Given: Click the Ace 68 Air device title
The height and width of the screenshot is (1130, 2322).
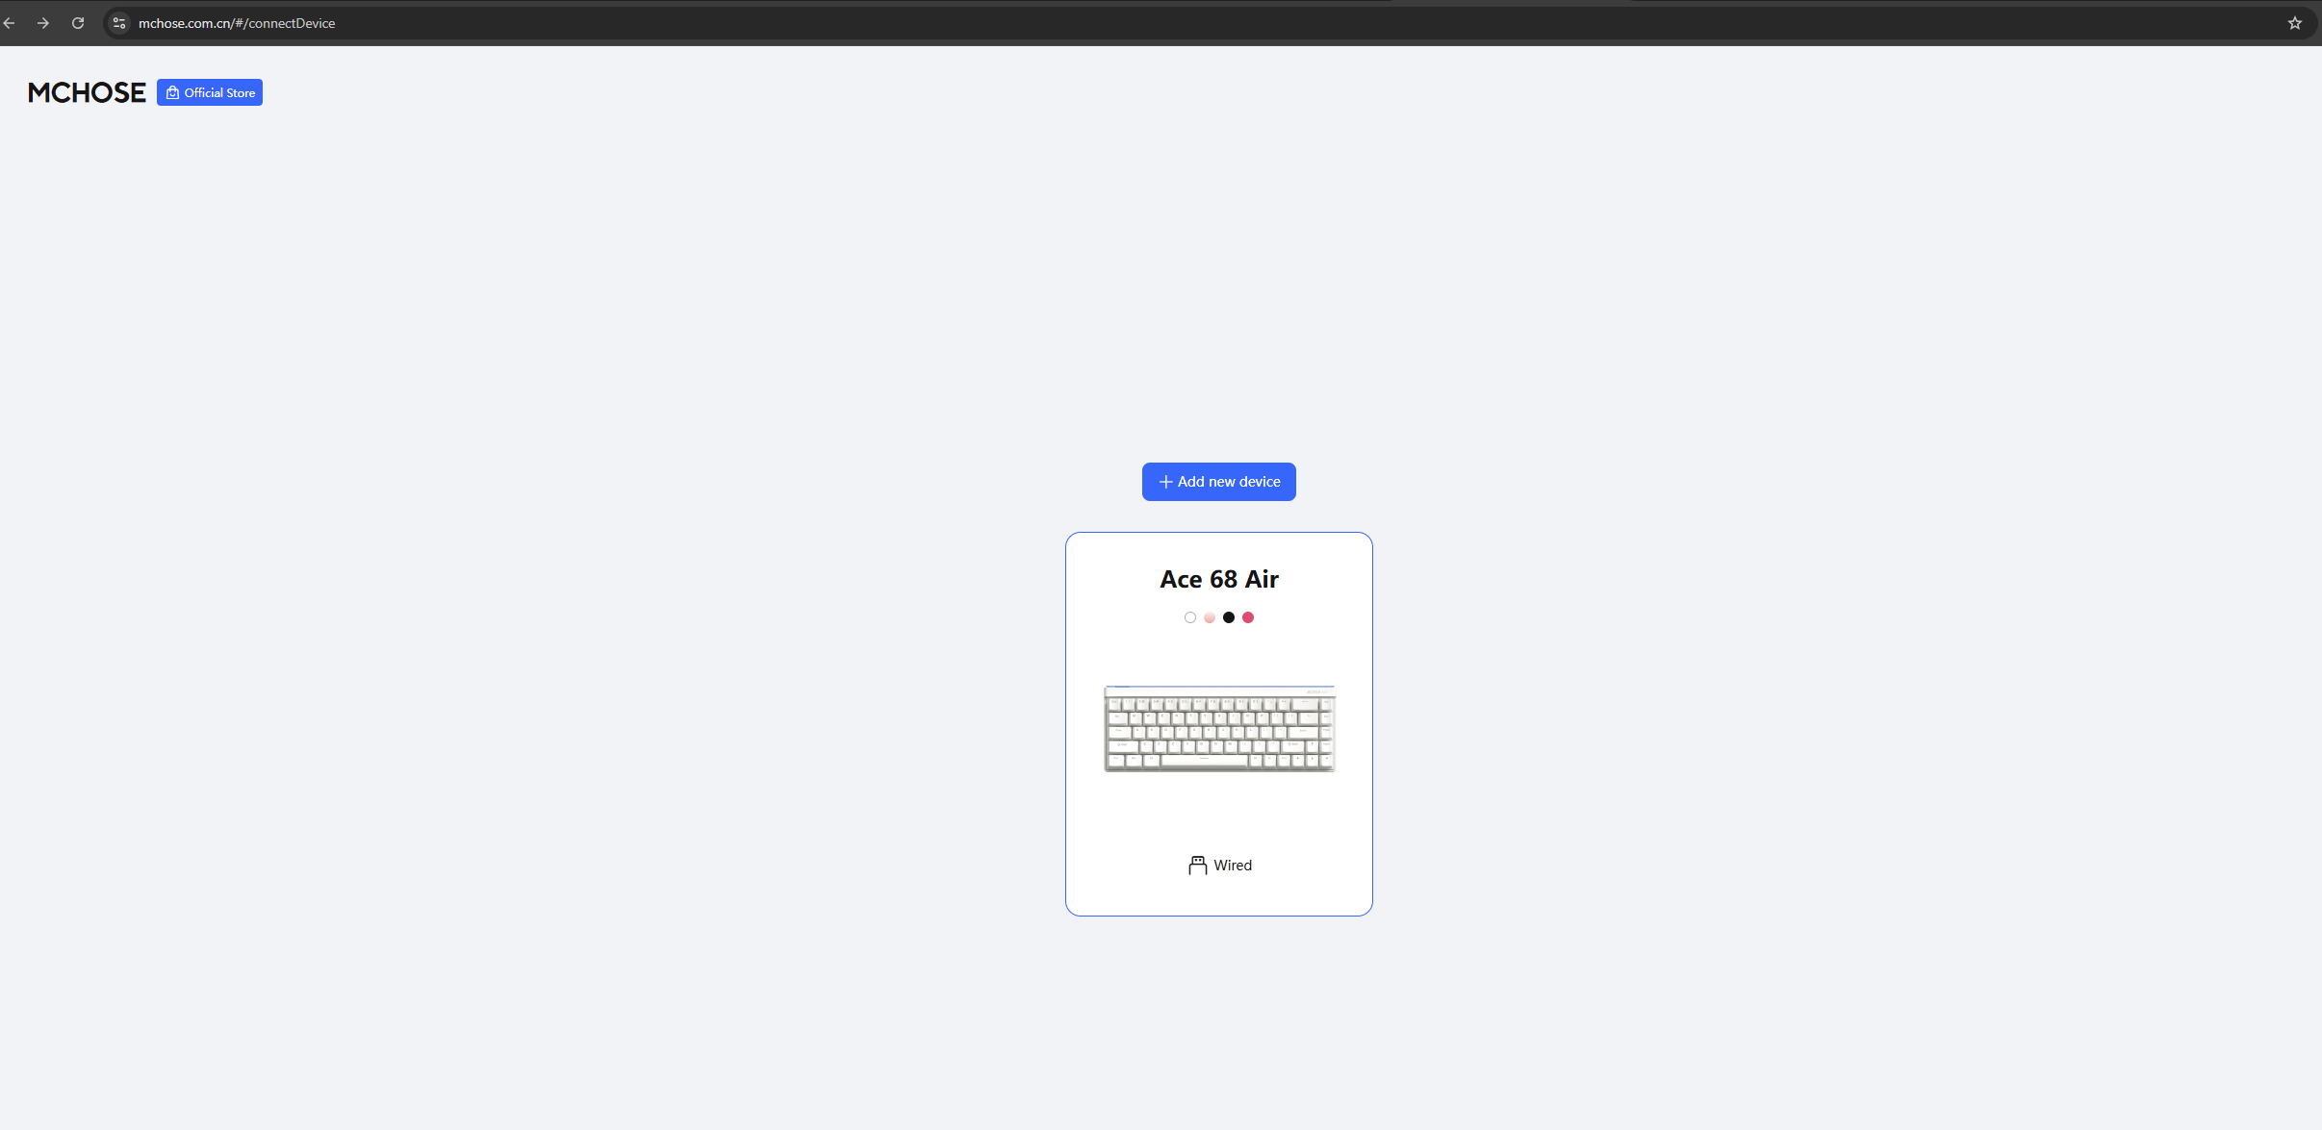Looking at the screenshot, I should 1219,579.
